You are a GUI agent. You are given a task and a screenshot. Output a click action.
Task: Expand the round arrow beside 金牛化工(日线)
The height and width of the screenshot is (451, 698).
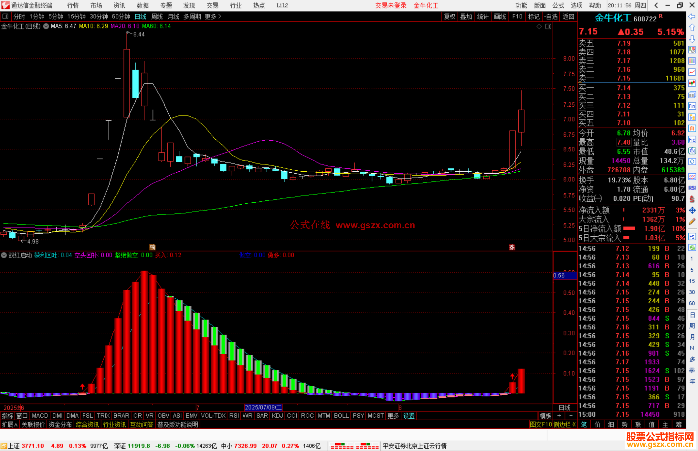(x=46, y=26)
